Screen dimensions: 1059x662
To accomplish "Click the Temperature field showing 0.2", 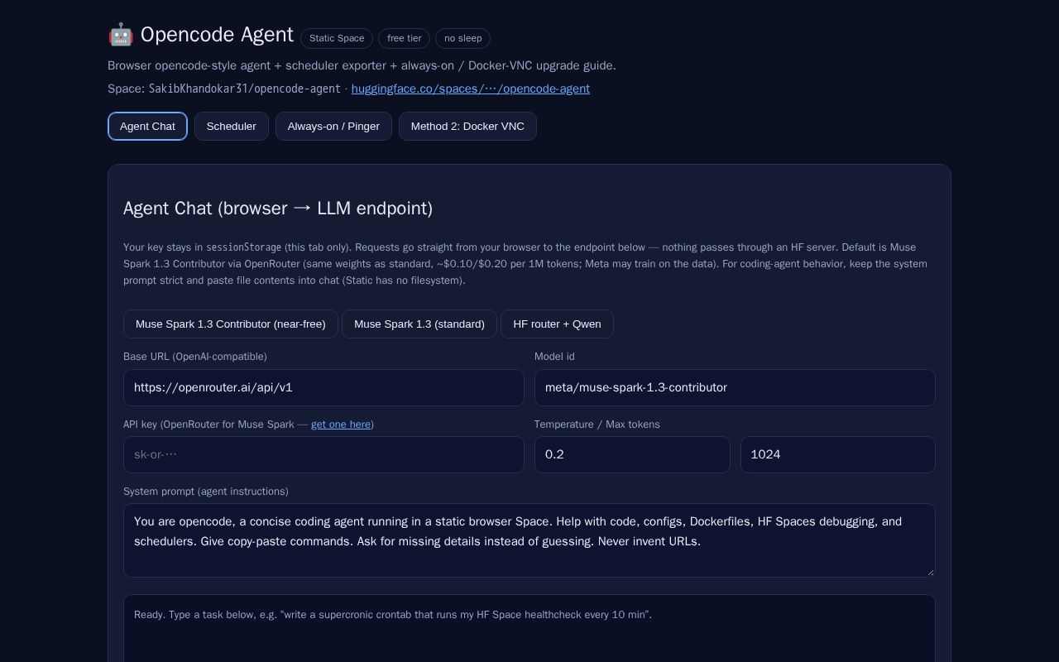I will [632, 455].
